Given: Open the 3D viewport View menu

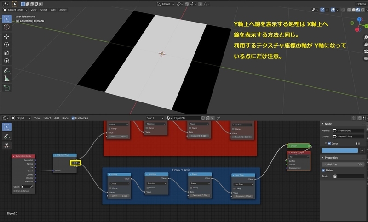Looking at the screenshot, I should tap(34, 10).
